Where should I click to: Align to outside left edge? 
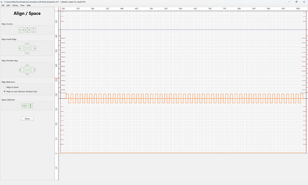pos(21,70)
